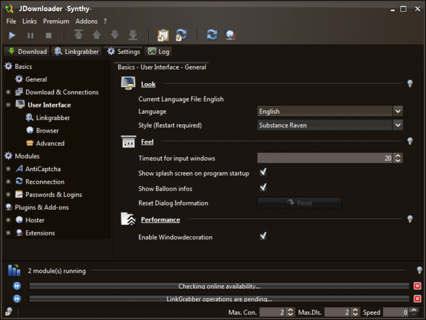Screen dimensions: 426x320
Task: Decrease Max. Con. with down arrow
Action: [x=290, y=314]
